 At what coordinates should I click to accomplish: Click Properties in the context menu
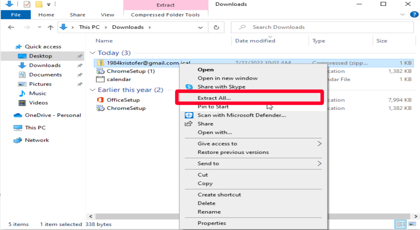pos(212,223)
